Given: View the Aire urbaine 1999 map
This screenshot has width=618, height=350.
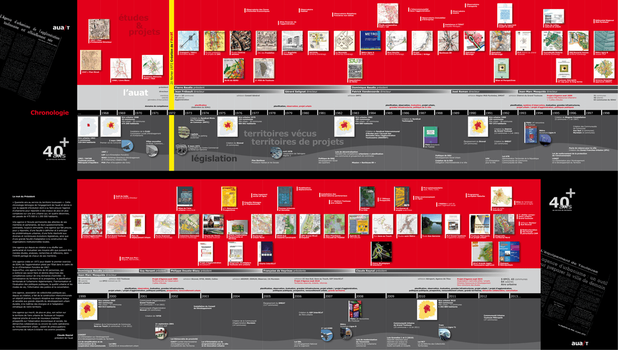Looking at the screenshot, I should (87, 310).
